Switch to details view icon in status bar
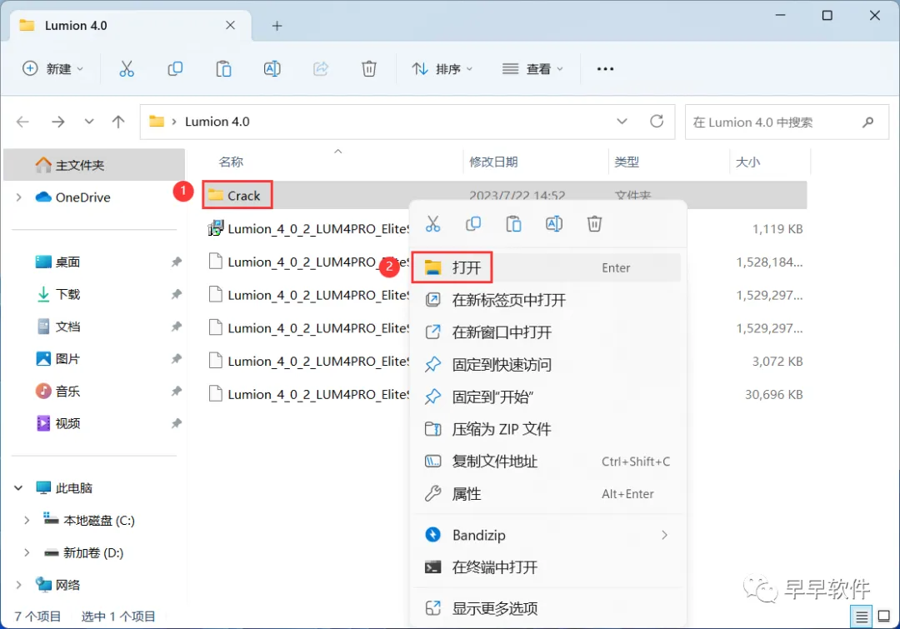The image size is (900, 629). click(x=862, y=617)
